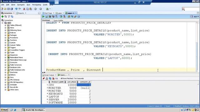Expand the Sequences node
200x112 pixels.
point(5,55)
